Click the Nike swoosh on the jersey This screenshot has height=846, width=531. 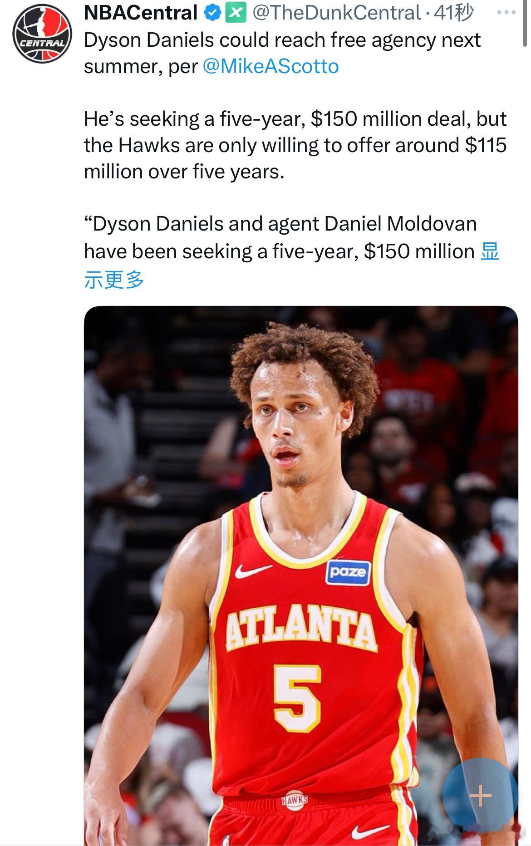[253, 571]
